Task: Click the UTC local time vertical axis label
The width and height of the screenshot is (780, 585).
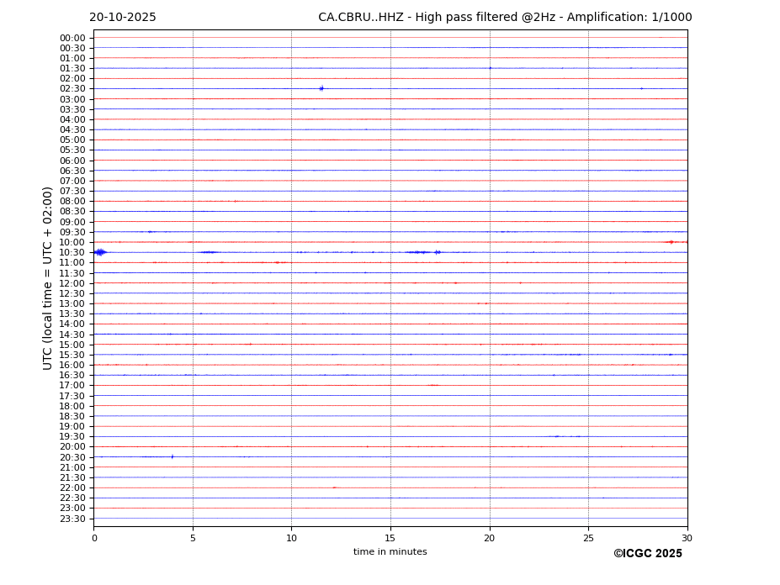Action: coord(48,277)
